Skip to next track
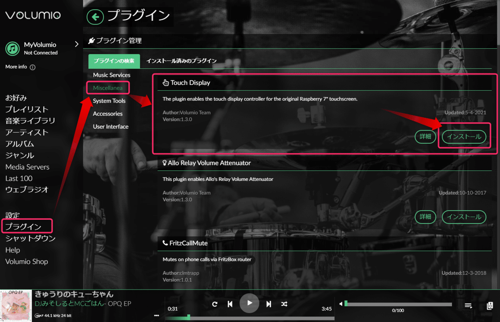Screen dimensions: 500x322 pos(269,304)
